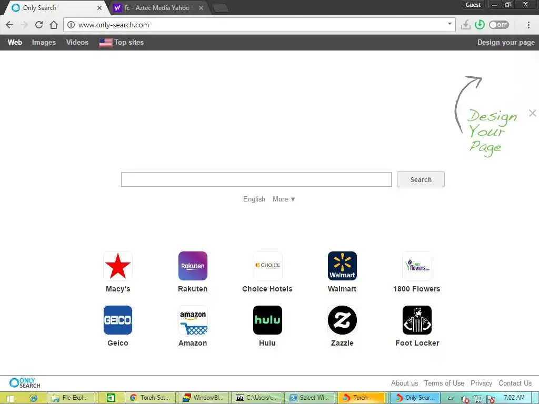Expand the More languages dropdown
539x404 pixels.
[x=284, y=199]
